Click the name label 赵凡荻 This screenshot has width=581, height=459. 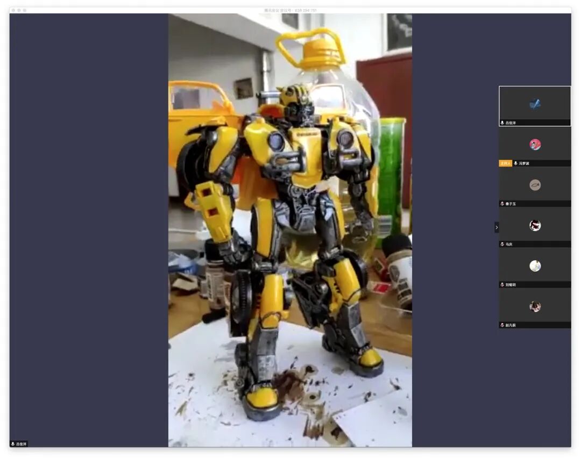pos(511,325)
